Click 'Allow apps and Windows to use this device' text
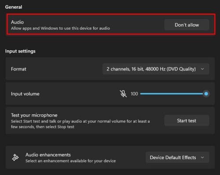The height and width of the screenshot is (175, 220). pos(60,28)
